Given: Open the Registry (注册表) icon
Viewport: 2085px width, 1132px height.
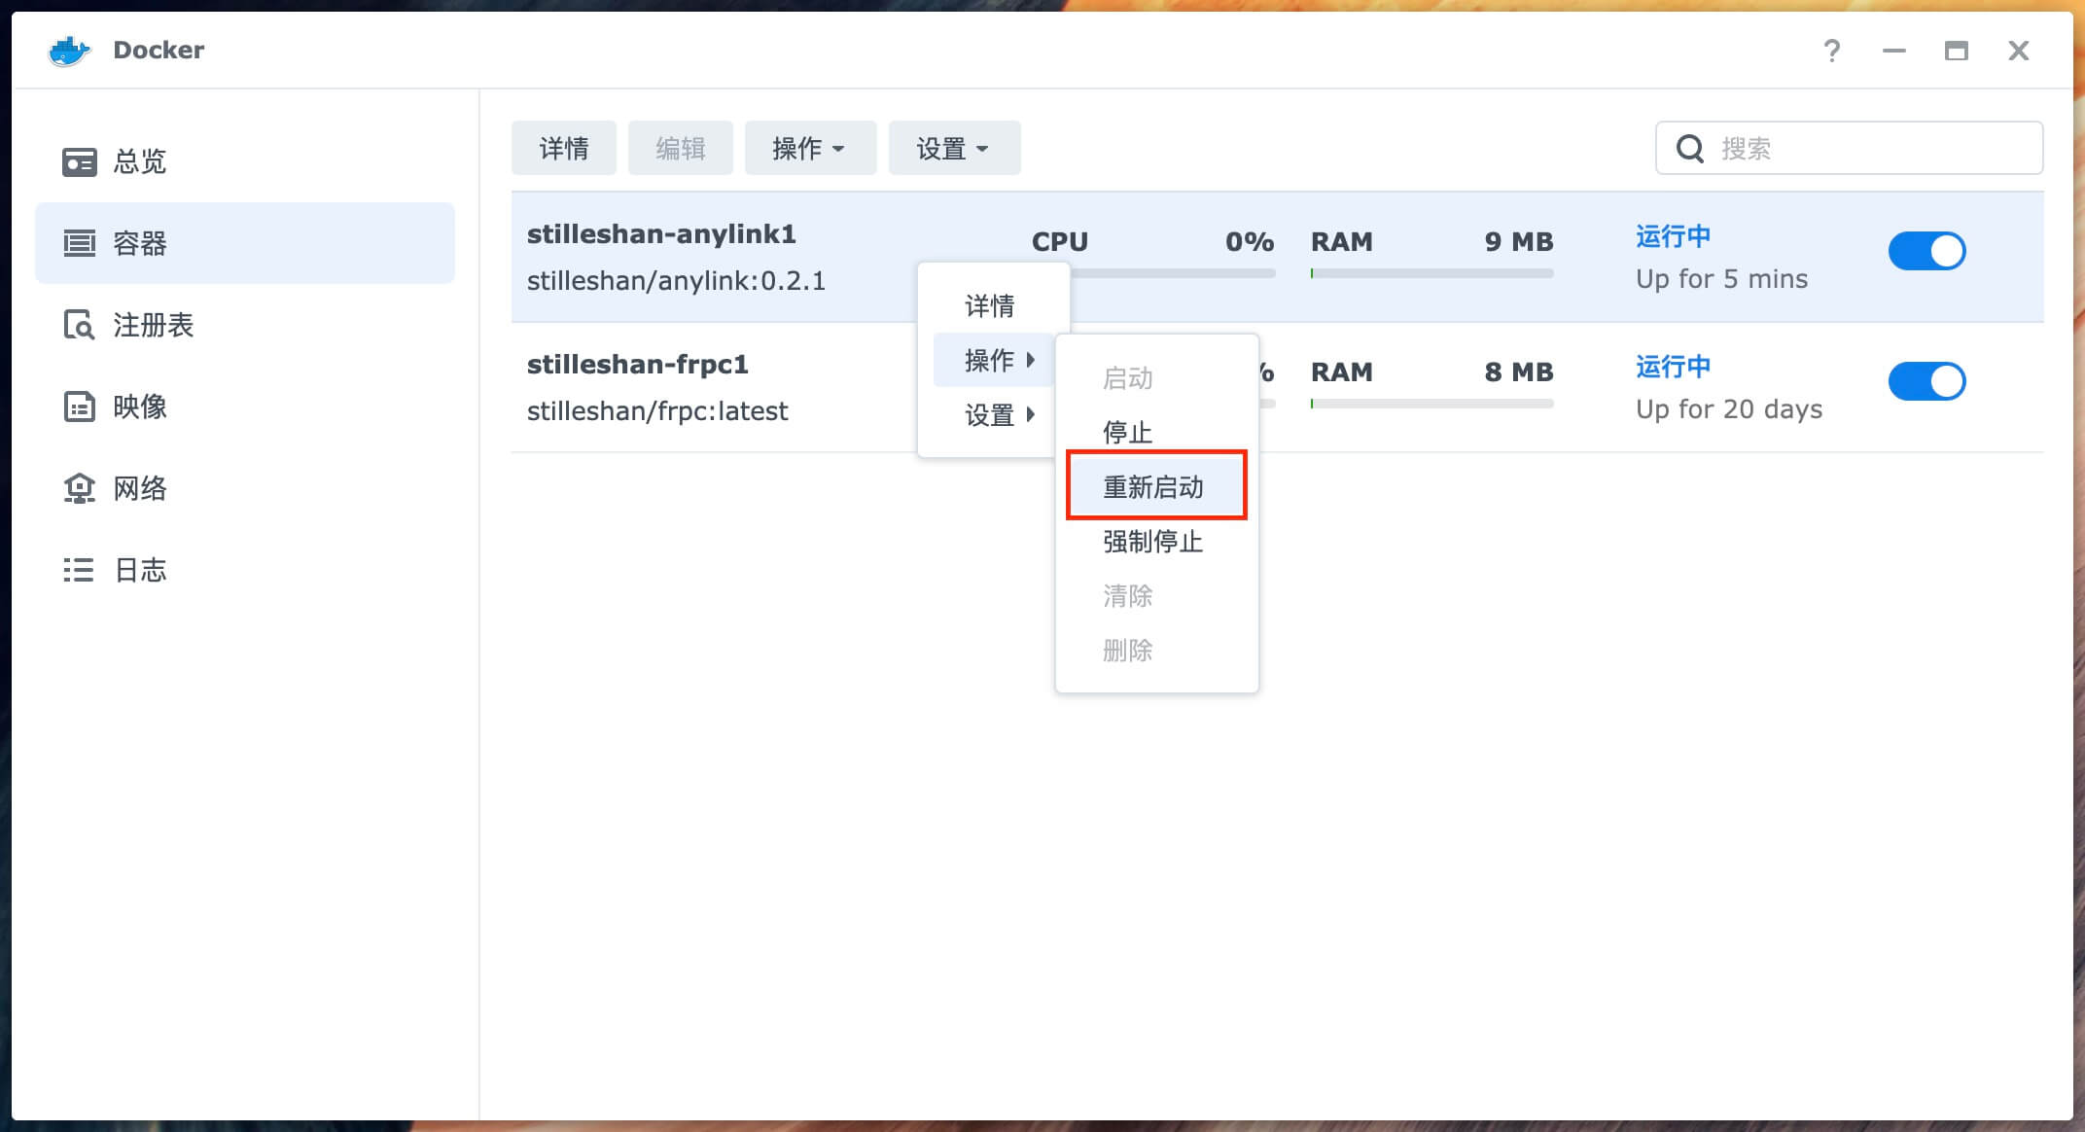Looking at the screenshot, I should click(79, 325).
